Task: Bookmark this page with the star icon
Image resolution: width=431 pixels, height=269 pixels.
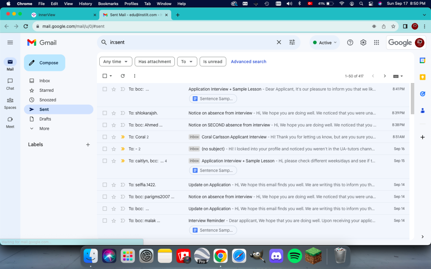Action: click(x=393, y=26)
